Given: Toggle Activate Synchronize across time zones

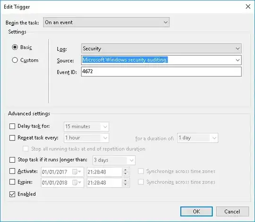Looking at the screenshot, I should (141, 171).
